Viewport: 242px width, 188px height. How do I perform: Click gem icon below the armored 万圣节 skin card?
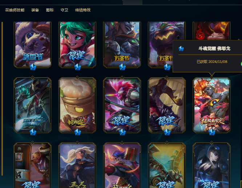click(122, 67)
